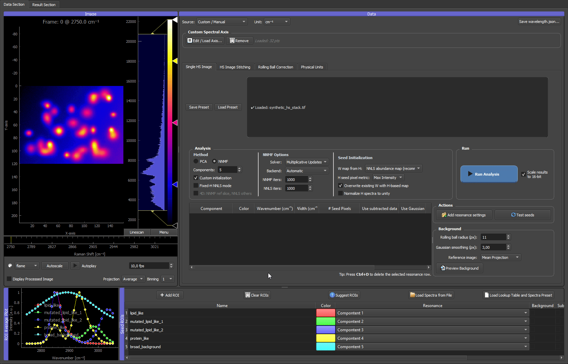Increase Gaussian smoothing with stepper arrow
568x364 pixels.
508,246
